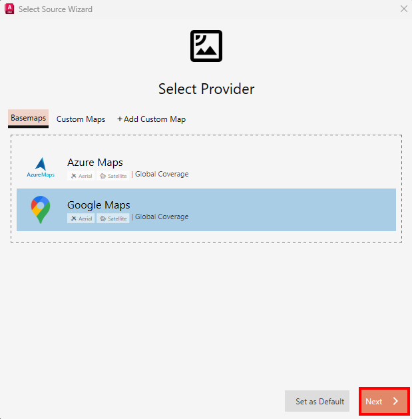Click the Azure Maps logo icon
412x419 pixels.
41,168
